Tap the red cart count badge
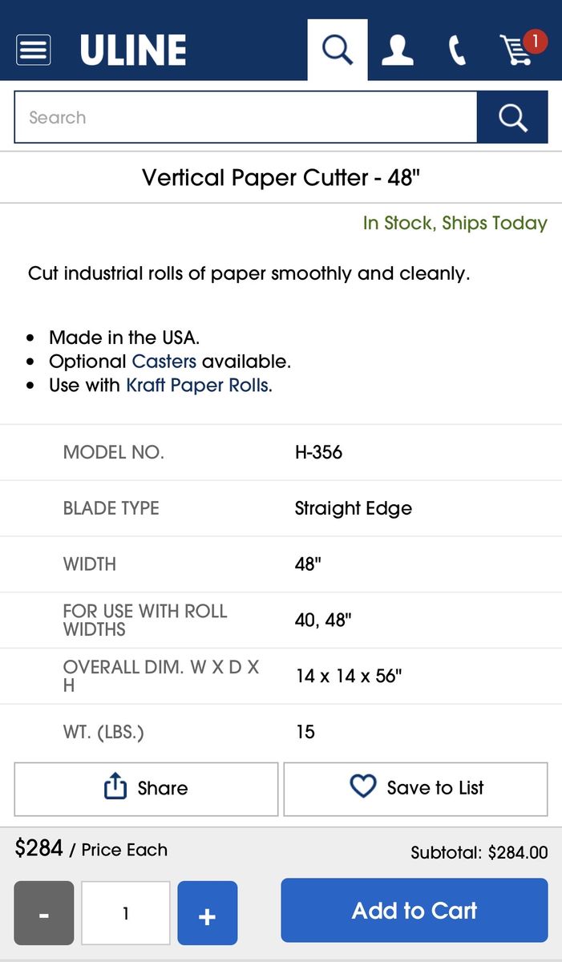562x962 pixels. 535,40
